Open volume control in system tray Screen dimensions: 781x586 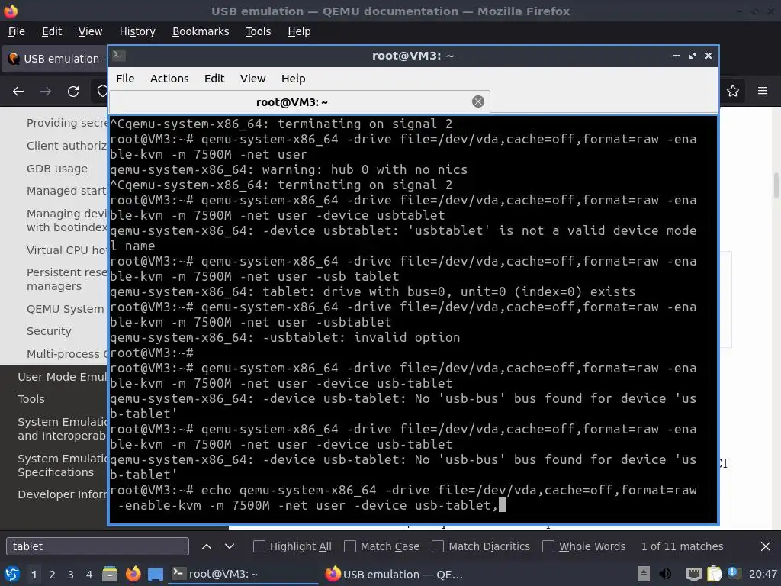click(x=665, y=574)
